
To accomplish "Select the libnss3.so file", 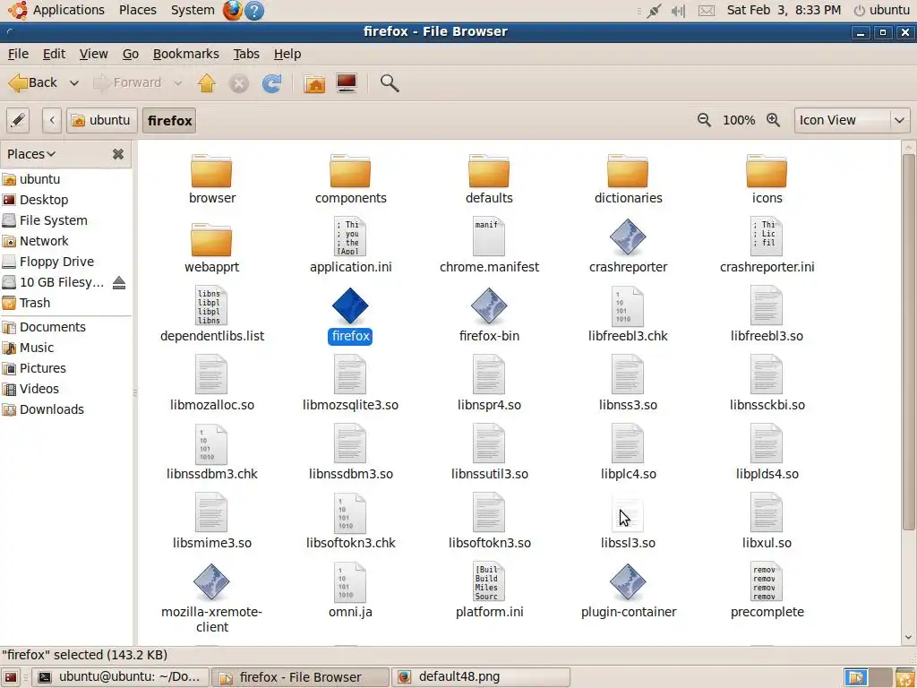I will pos(628,383).
